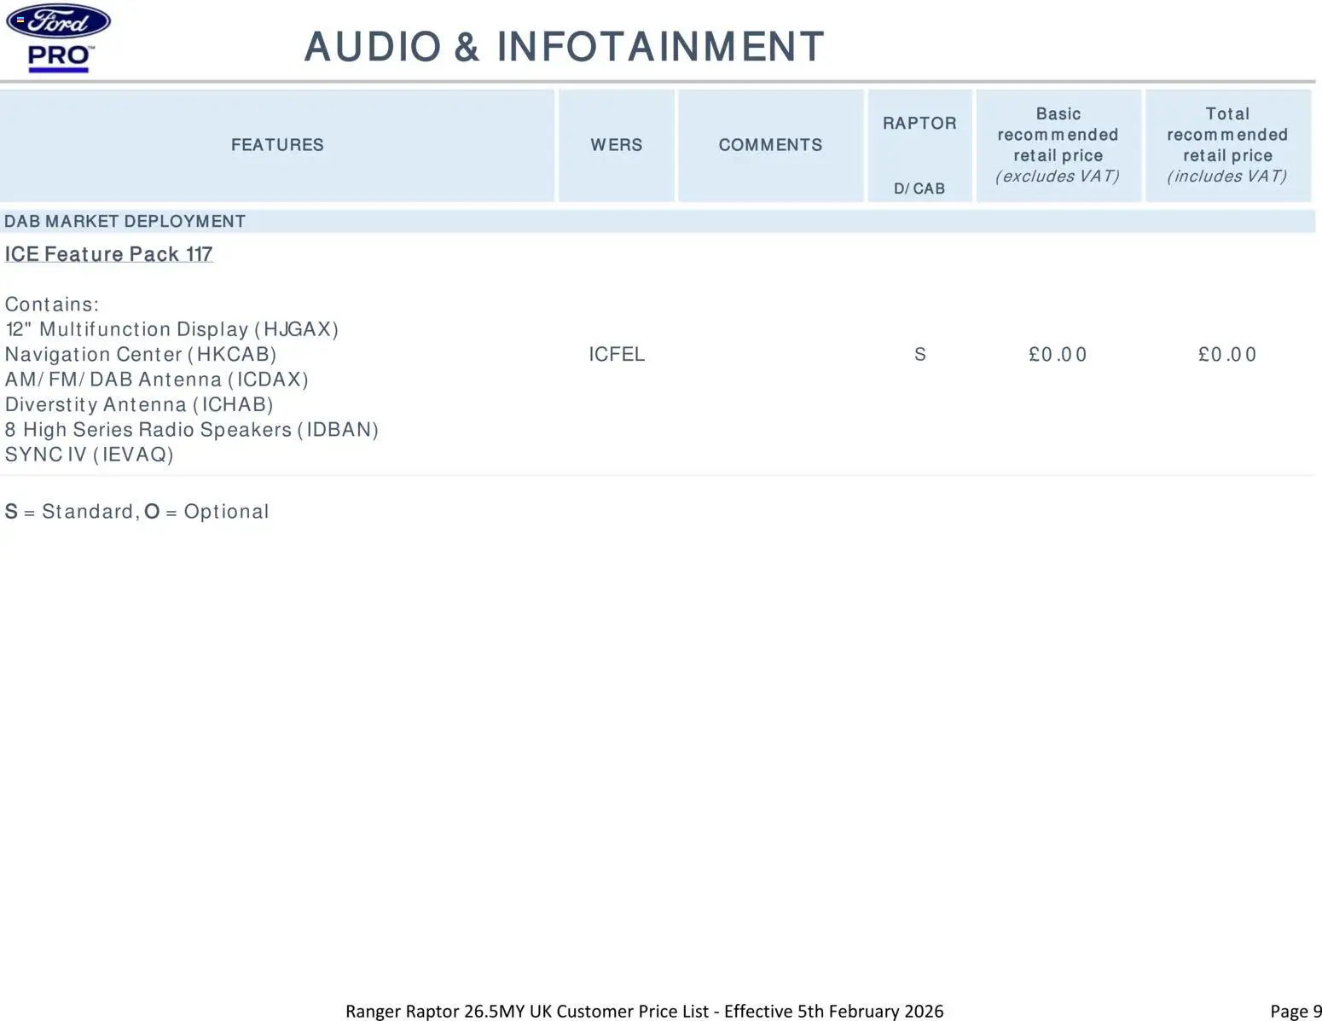This screenshot has height=1021, width=1322.
Task: Click the Page 9 number in footer
Action: pos(1295,1012)
